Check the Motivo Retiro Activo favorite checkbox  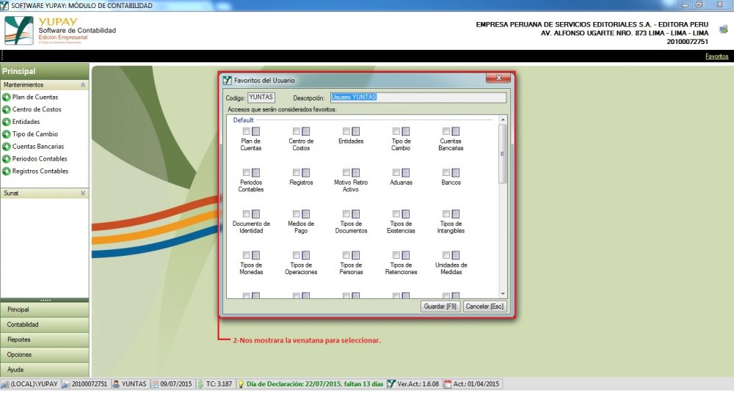(x=346, y=172)
